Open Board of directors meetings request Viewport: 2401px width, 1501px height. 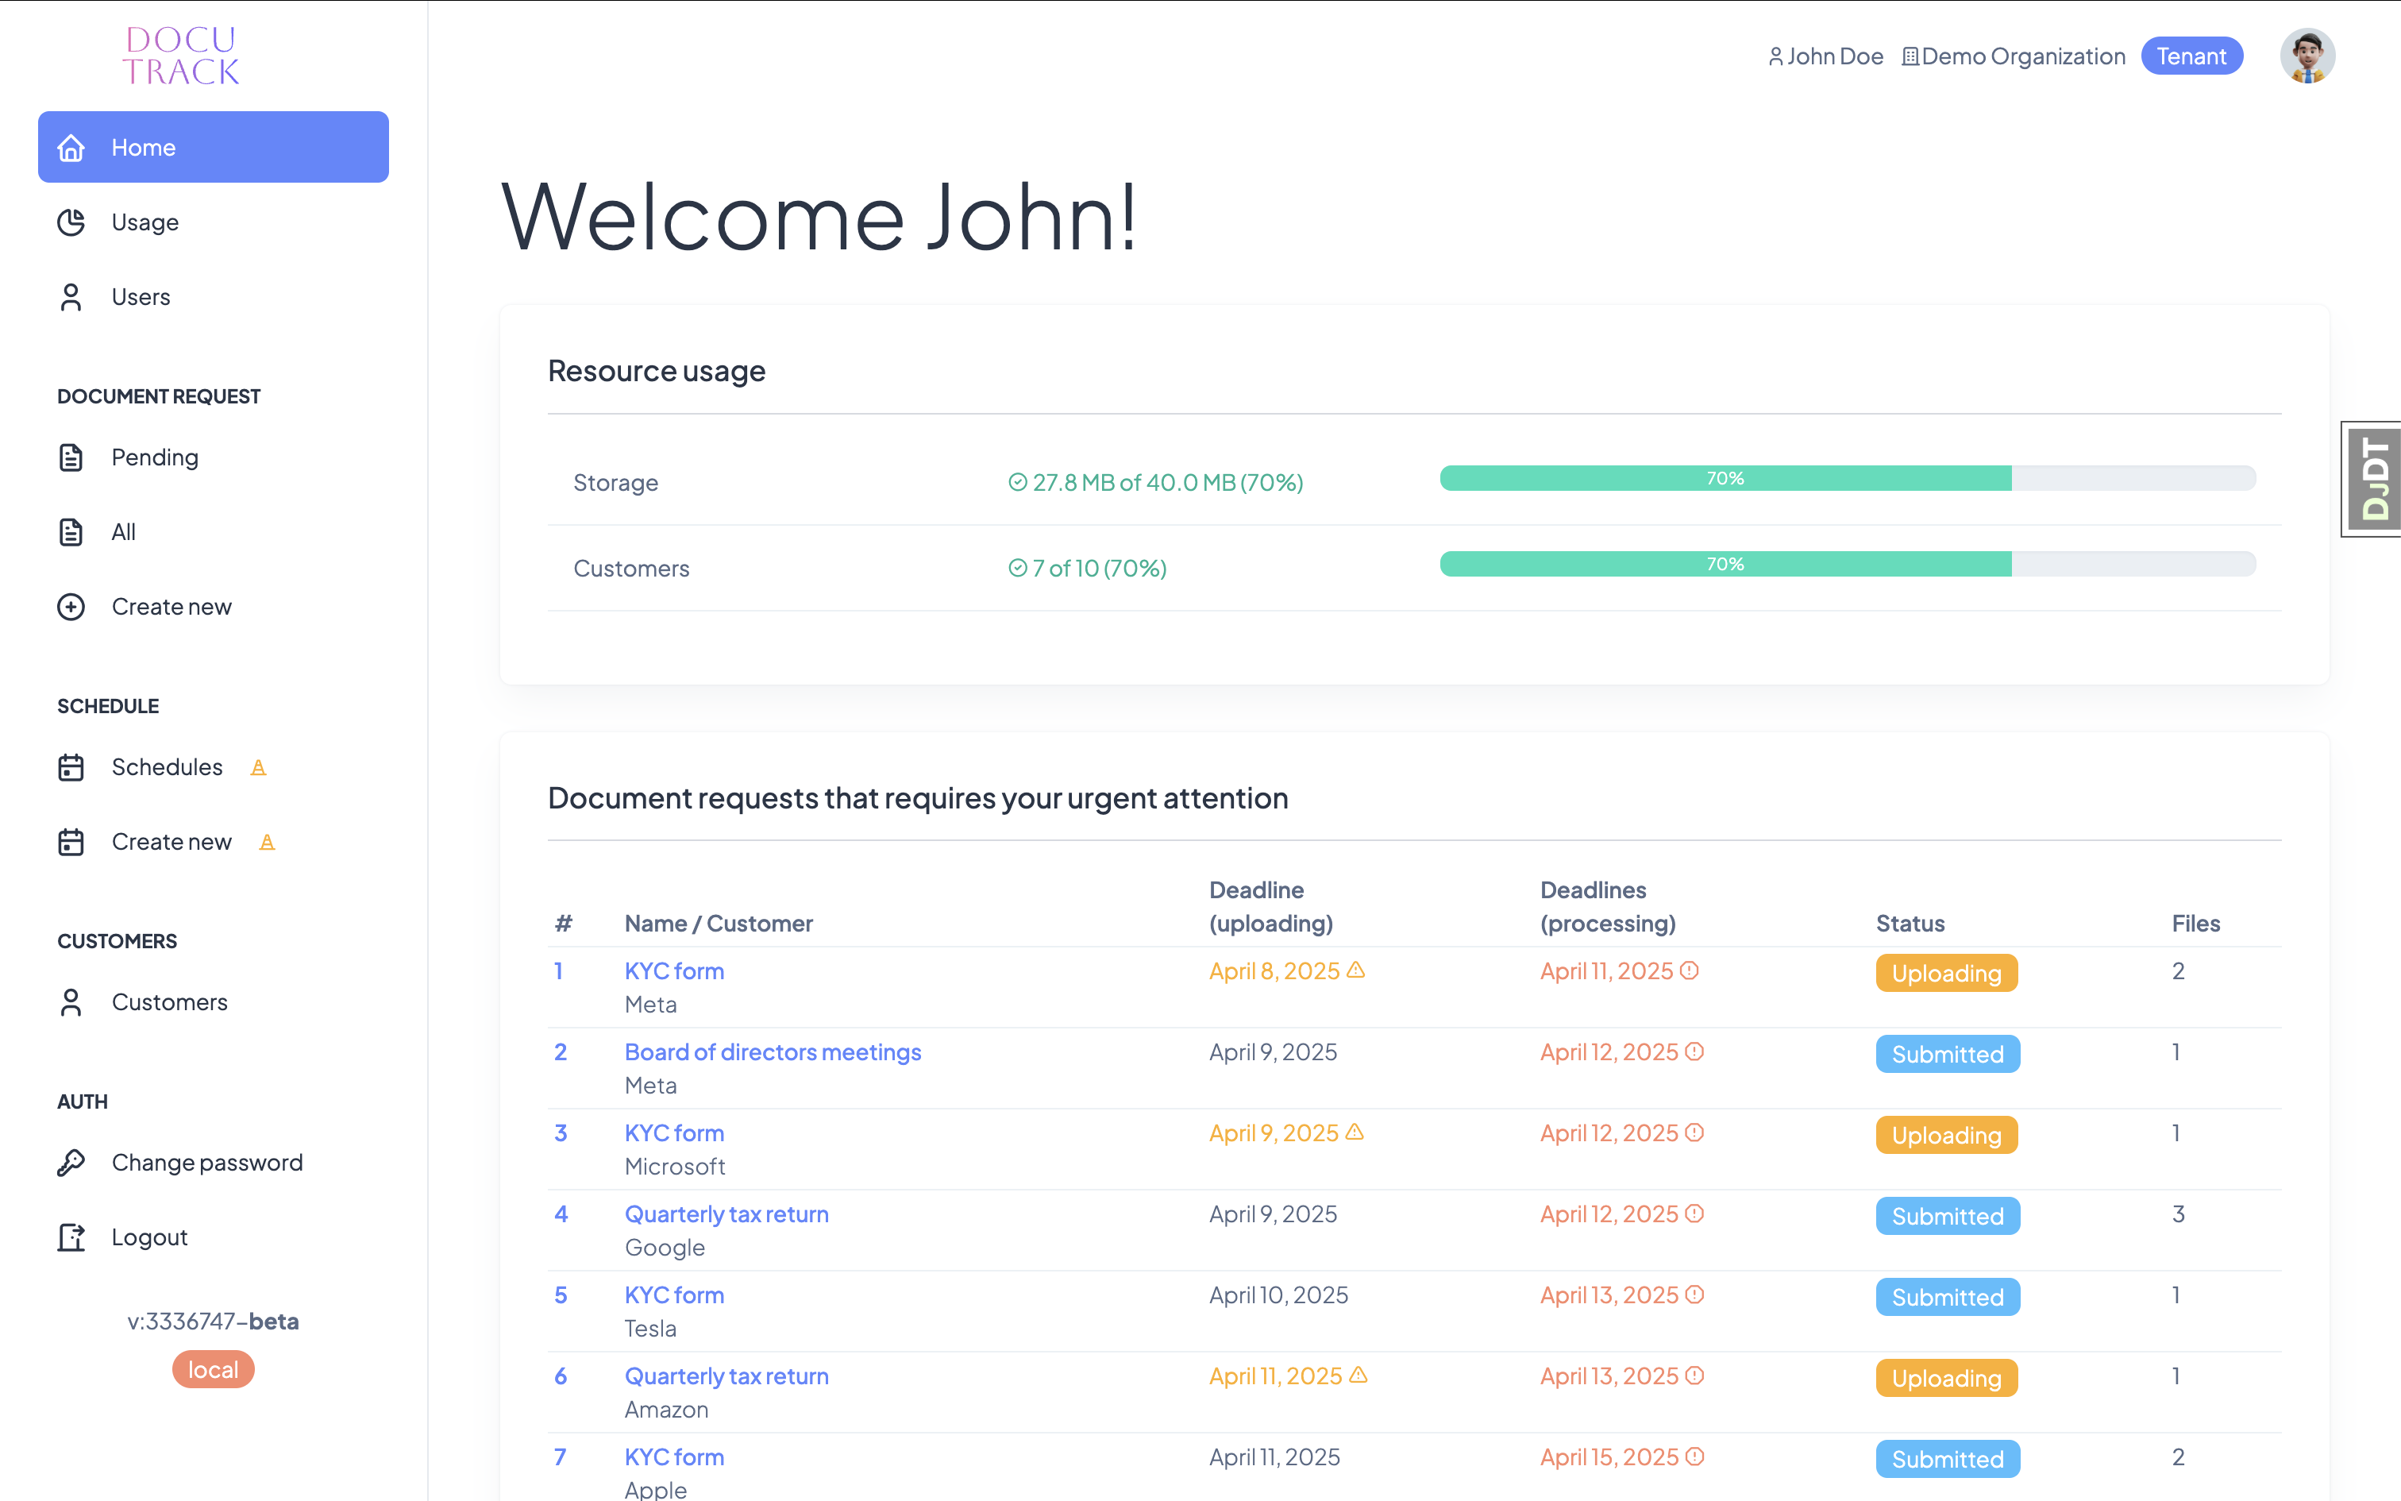click(x=772, y=1051)
